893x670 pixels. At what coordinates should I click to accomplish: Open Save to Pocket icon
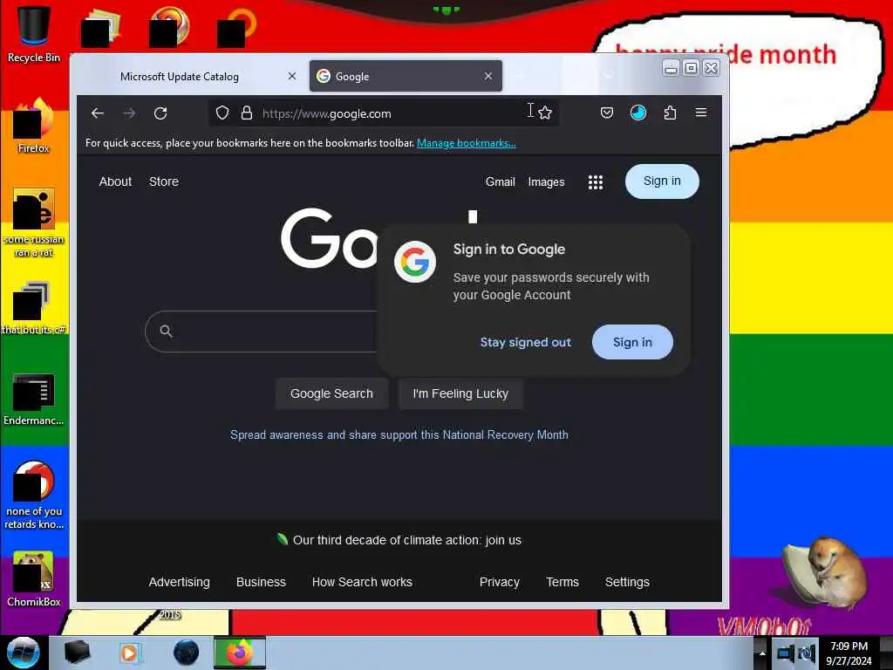(607, 113)
